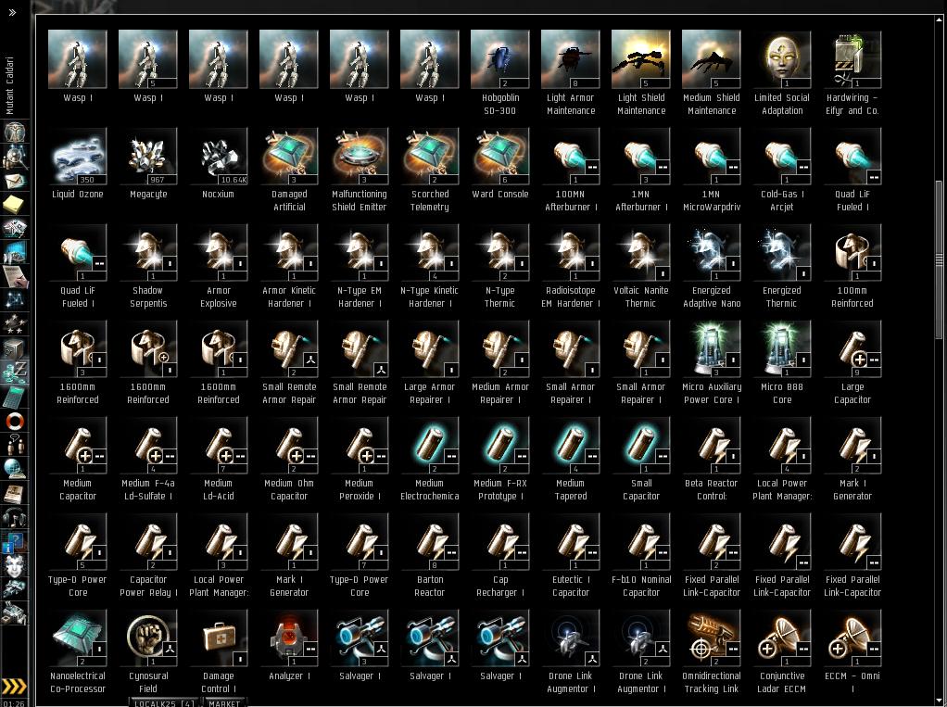Select the Nanoelectrical Co-Processor

pos(77,652)
